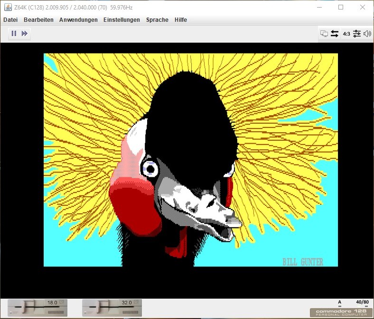Click the disk drive showing track 32.0
This screenshot has height=319, width=374.
pos(112,308)
